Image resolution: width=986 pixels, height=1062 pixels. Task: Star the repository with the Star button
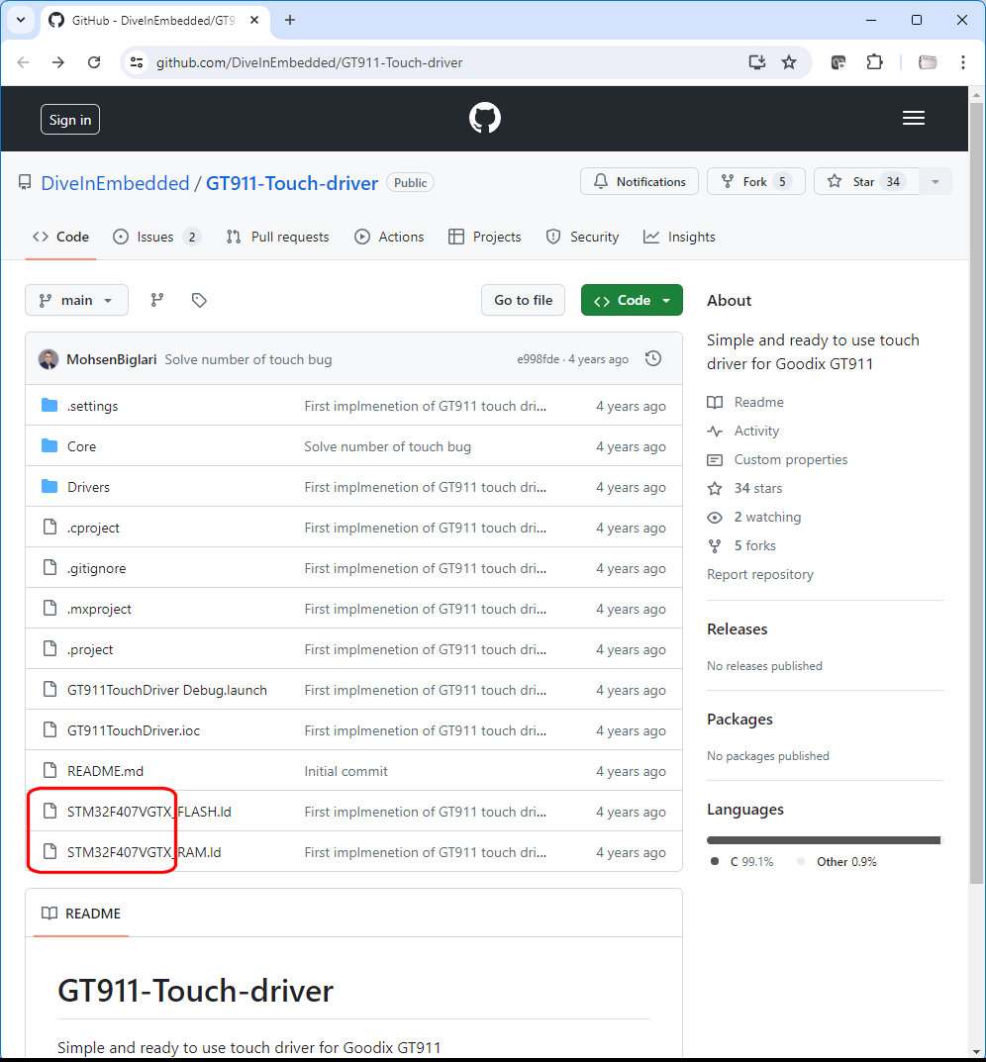coord(863,181)
